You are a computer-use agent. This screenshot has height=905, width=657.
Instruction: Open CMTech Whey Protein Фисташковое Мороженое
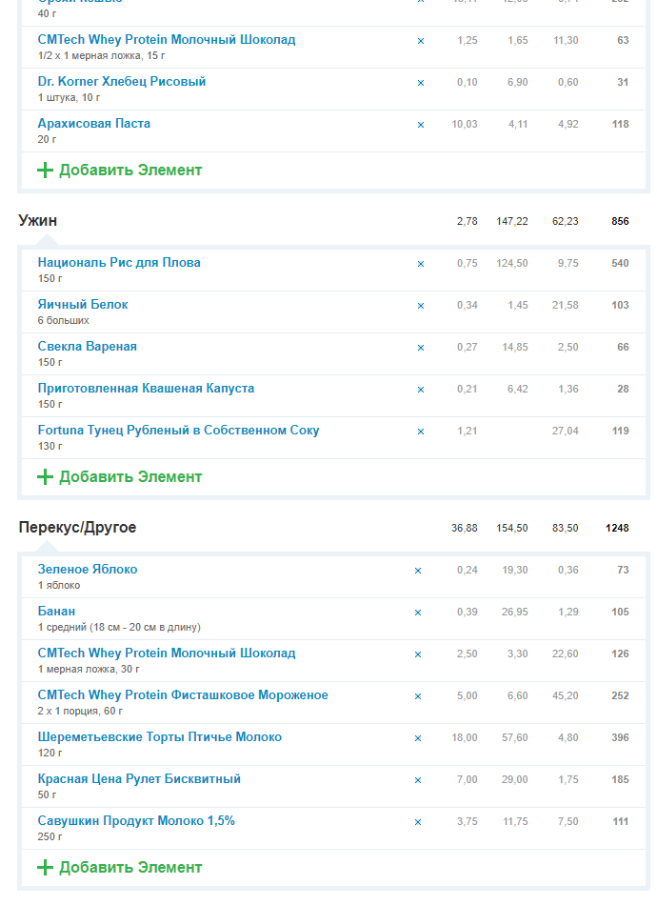pos(183,695)
